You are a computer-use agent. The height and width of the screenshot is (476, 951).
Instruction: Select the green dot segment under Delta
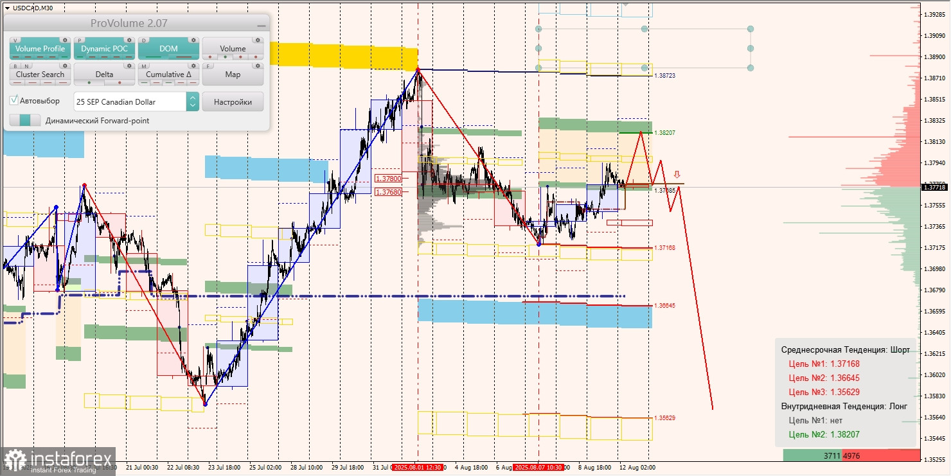pos(89,83)
